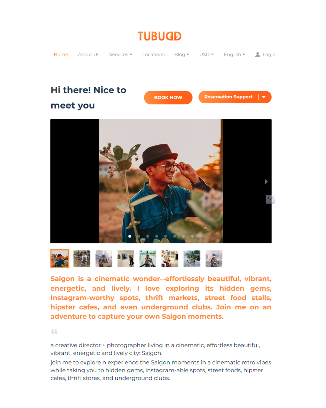The width and height of the screenshot is (326, 408).
Task: Select the highlighted first photo thumbnail
Action: click(x=60, y=259)
